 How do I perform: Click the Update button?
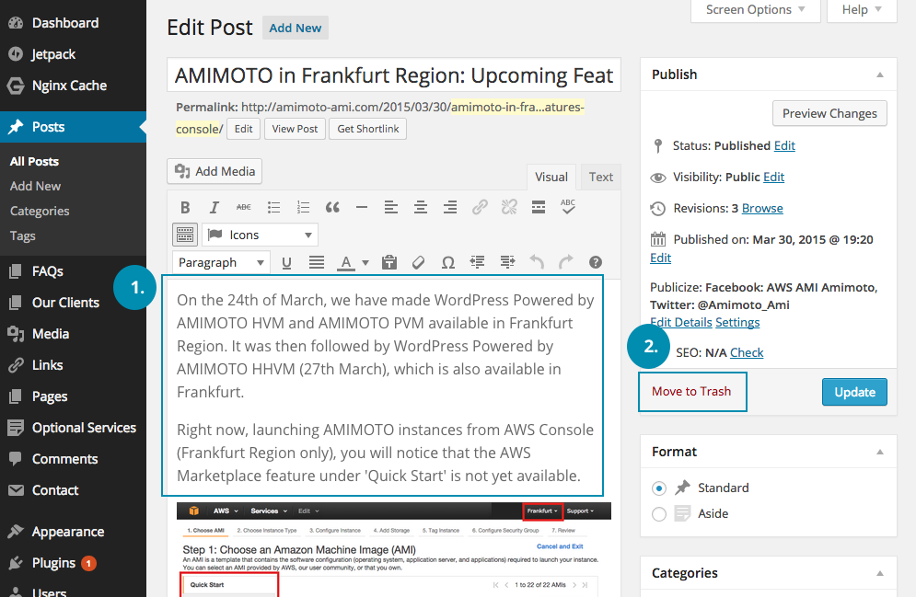(x=854, y=392)
